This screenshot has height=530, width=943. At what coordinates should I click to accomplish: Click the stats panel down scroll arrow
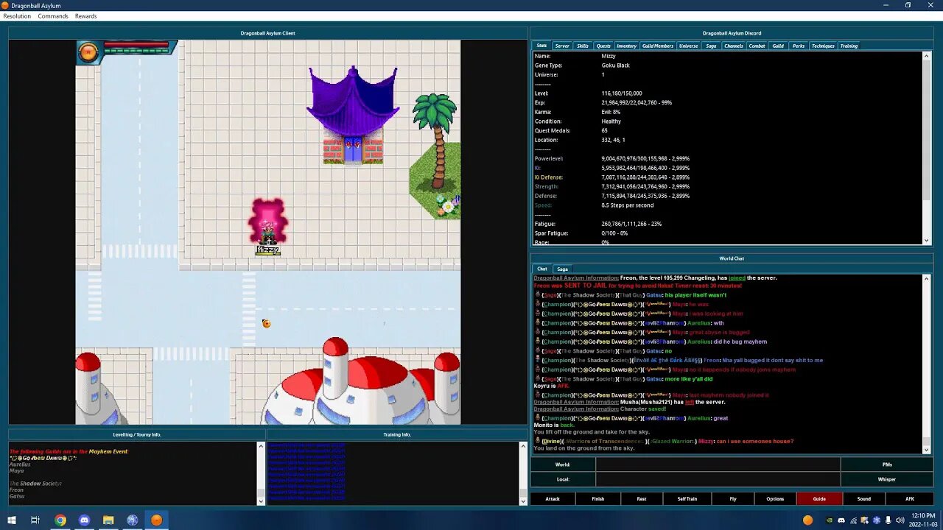927,241
